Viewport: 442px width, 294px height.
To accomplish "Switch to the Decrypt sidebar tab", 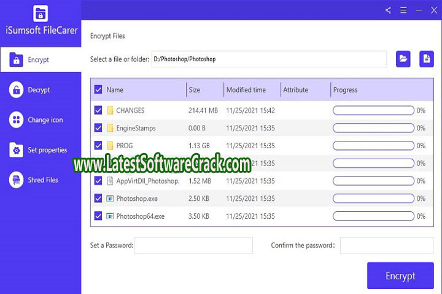I will click(41, 90).
